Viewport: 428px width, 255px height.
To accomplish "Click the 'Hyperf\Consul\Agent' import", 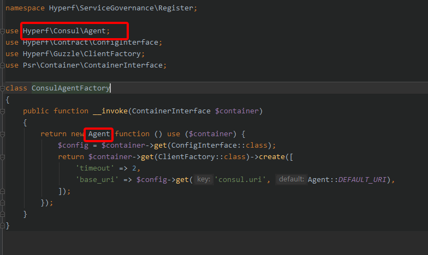I will 64,31.
